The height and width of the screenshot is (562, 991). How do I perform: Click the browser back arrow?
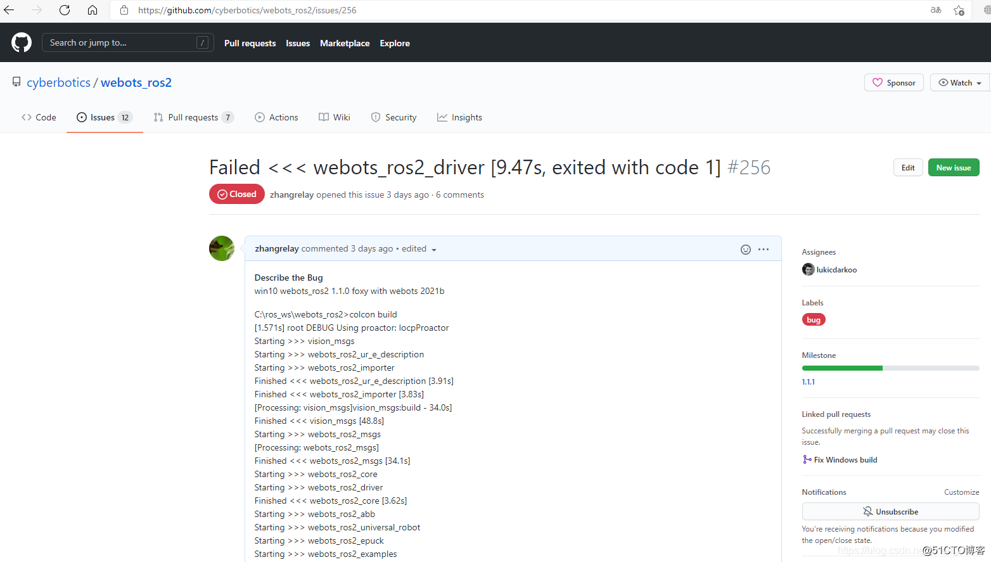(9, 10)
